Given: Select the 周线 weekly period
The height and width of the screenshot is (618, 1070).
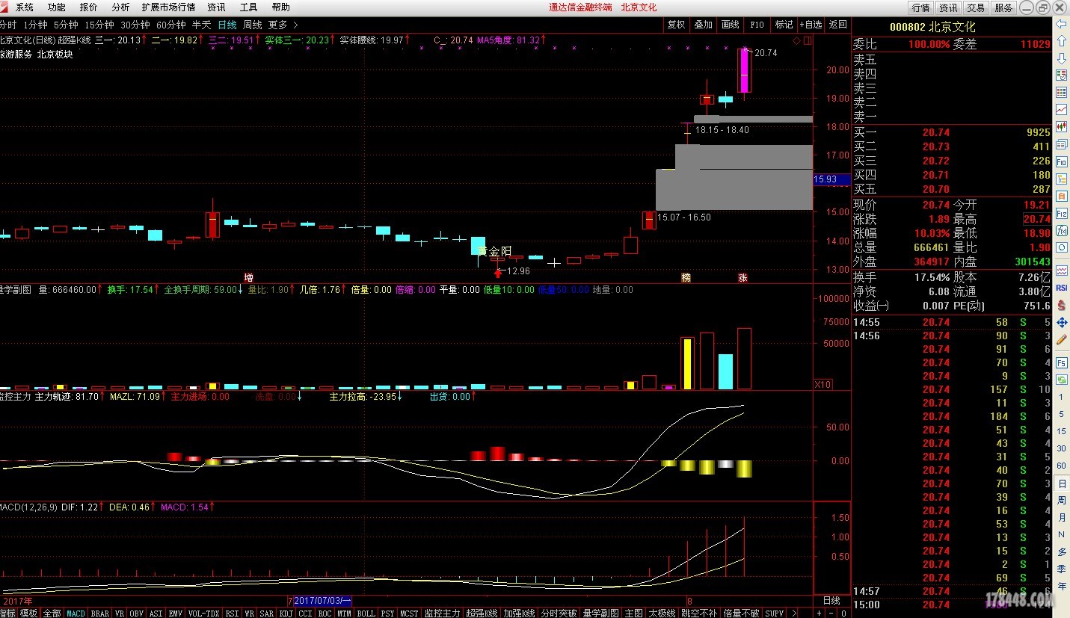Looking at the screenshot, I should point(252,25).
